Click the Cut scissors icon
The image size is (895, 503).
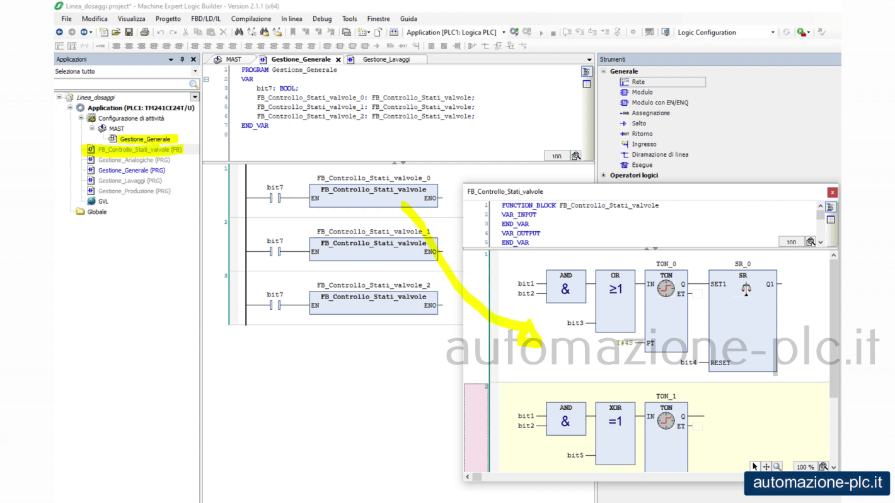pos(185,32)
